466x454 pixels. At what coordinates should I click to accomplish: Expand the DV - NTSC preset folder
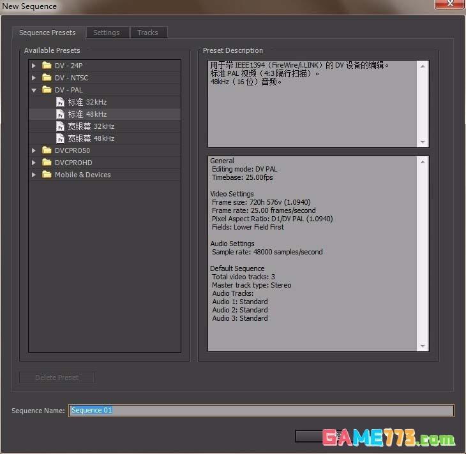pos(34,78)
